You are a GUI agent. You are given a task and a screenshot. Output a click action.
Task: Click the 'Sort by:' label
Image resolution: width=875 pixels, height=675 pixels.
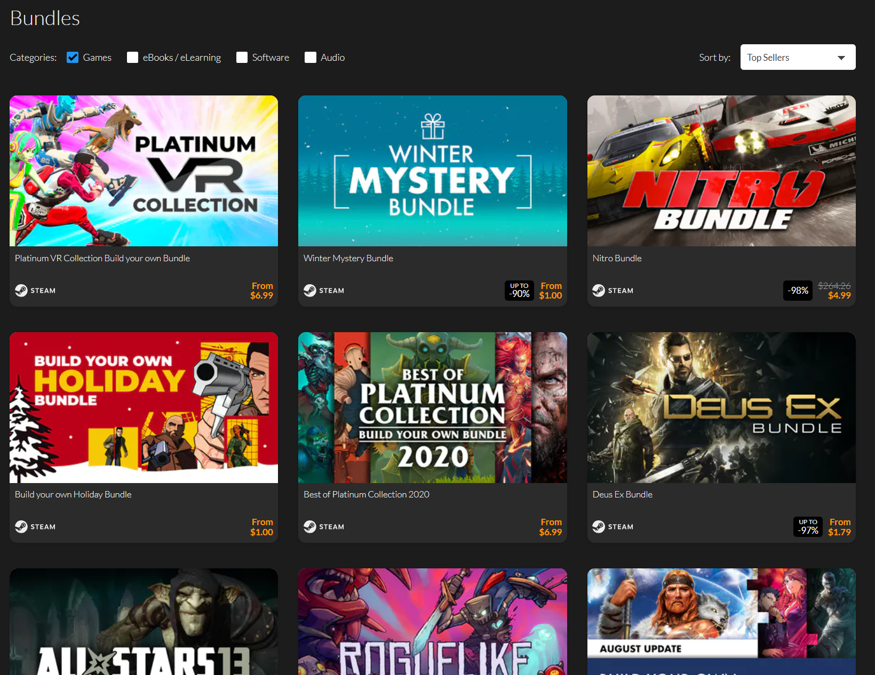coord(715,57)
